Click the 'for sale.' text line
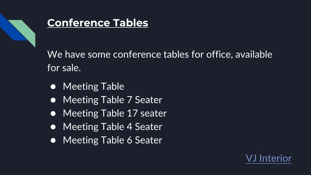Viewport: 311px width, 175px height. (x=64, y=68)
